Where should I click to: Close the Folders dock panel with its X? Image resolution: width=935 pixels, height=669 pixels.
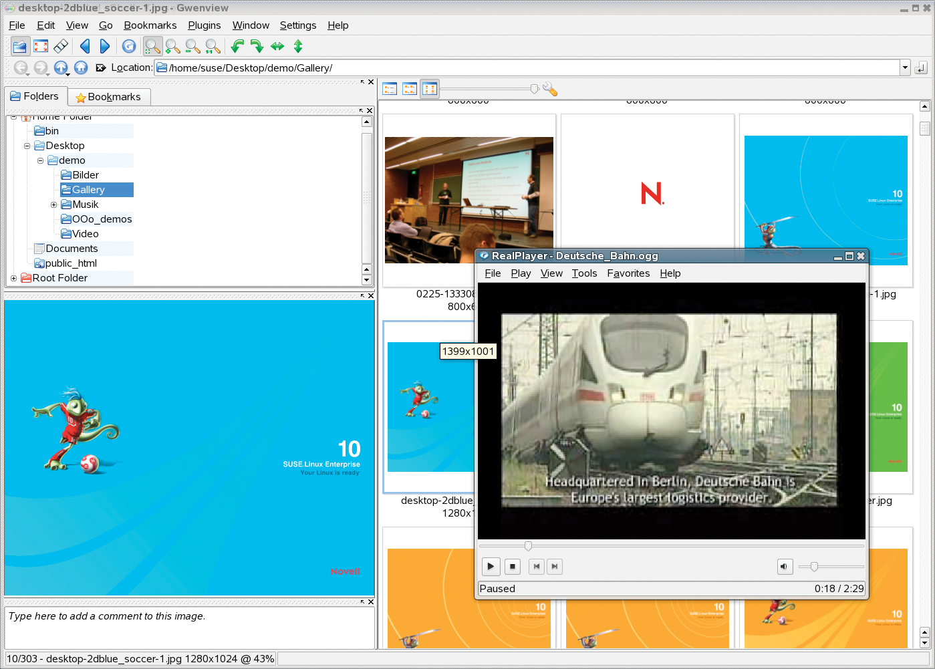[x=370, y=110]
